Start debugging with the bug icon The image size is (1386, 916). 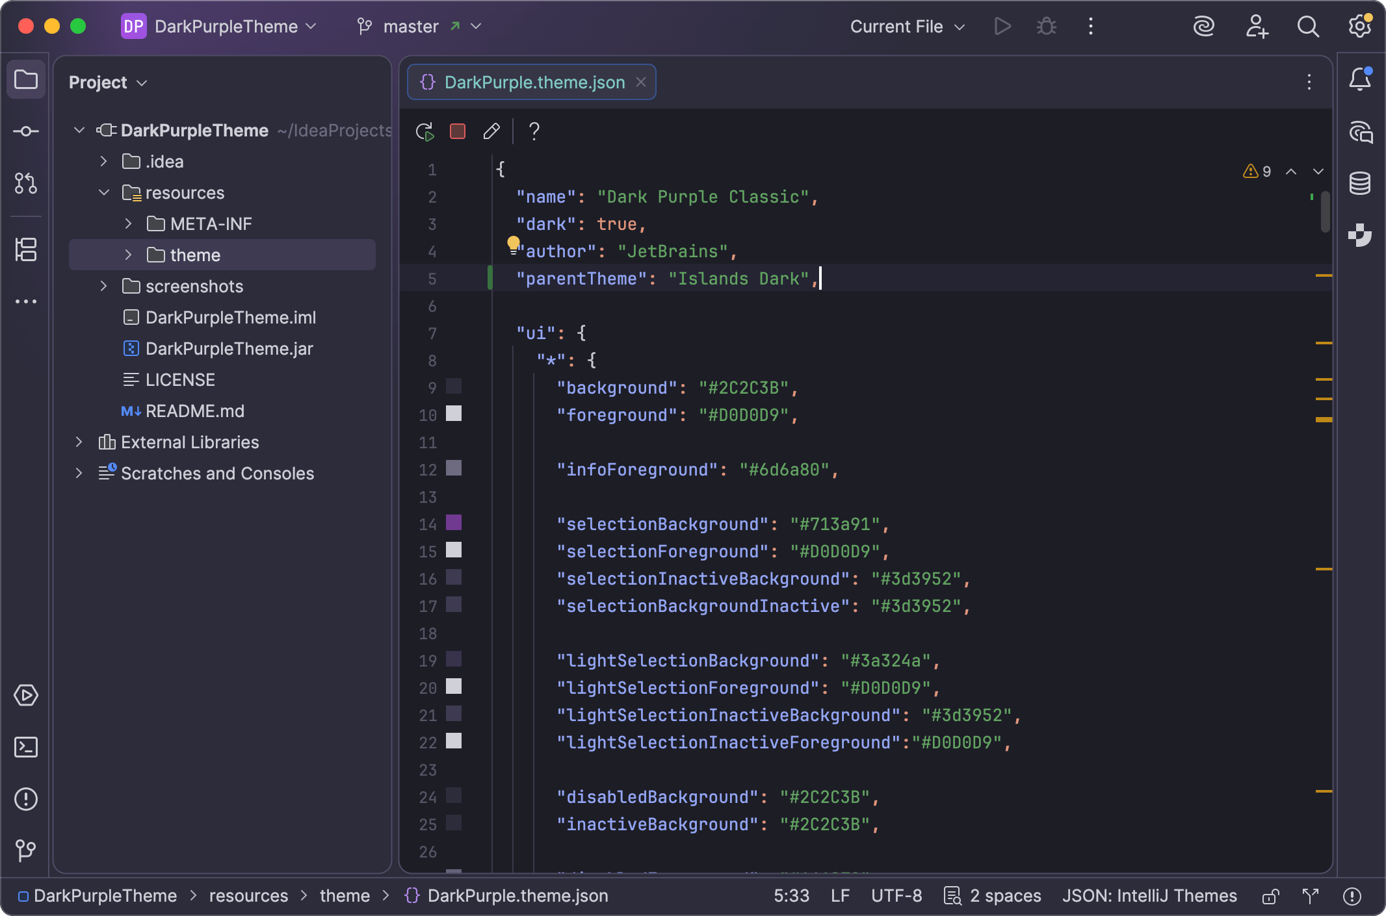click(1045, 26)
